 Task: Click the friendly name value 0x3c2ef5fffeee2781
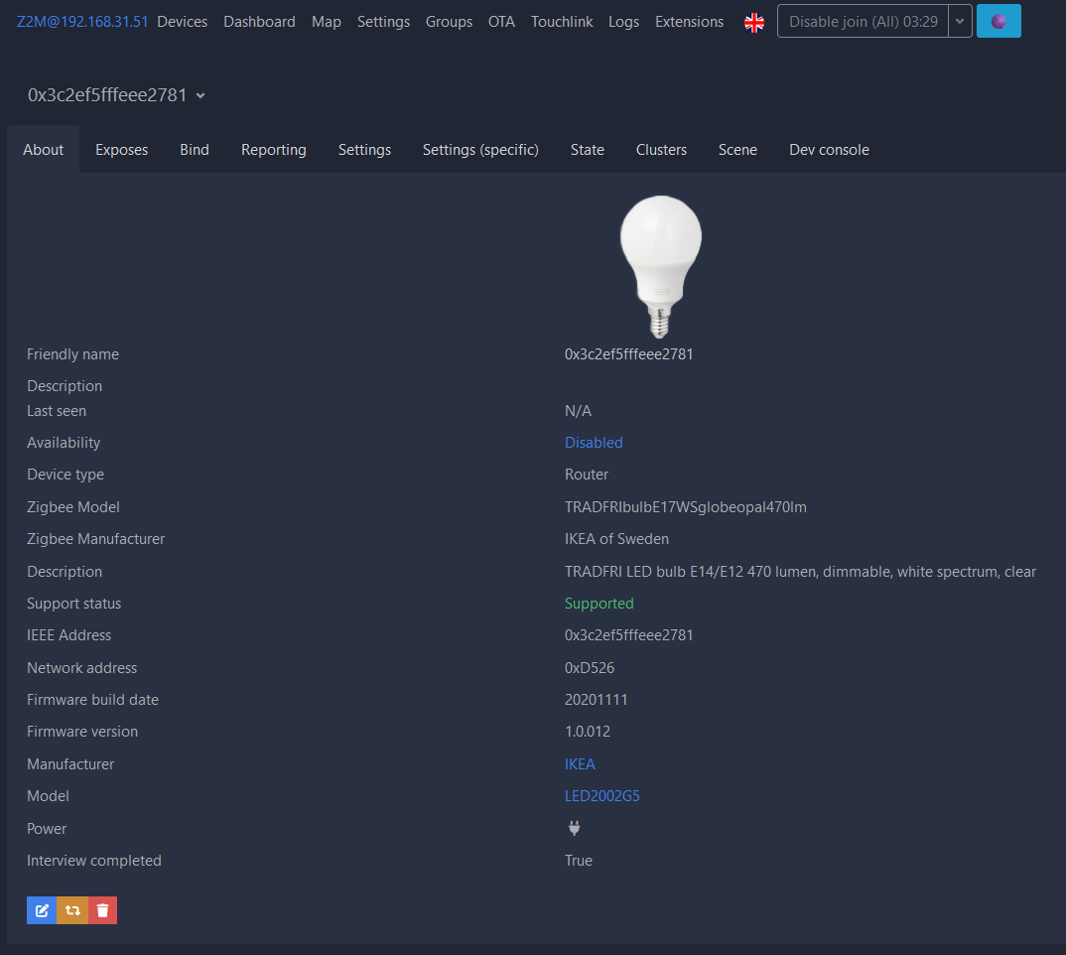point(629,354)
